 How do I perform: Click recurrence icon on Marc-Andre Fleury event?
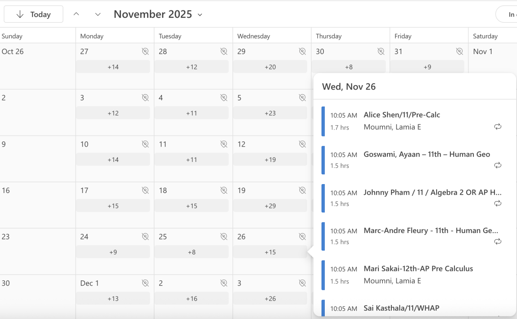click(x=498, y=241)
